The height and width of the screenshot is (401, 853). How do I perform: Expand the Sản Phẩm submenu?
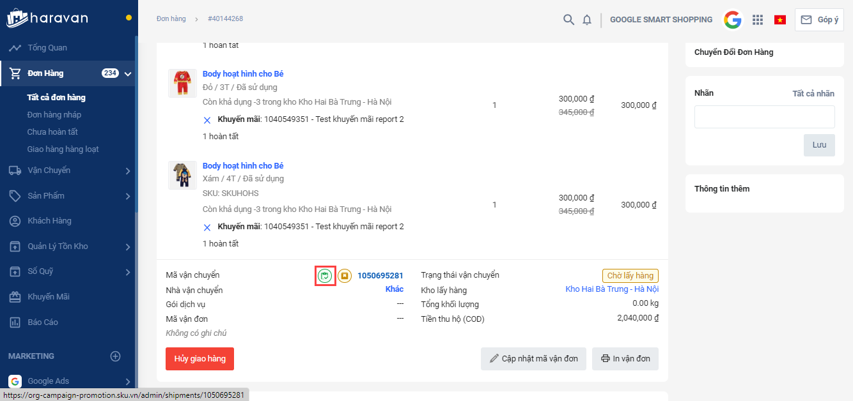[x=128, y=196]
